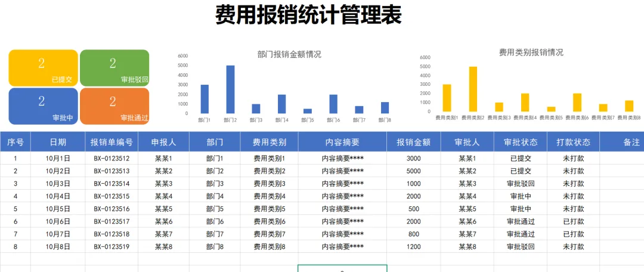Screen dimensions: 644x272
Task: Click the green 审批驳回 summary card
Action: [x=114, y=68]
